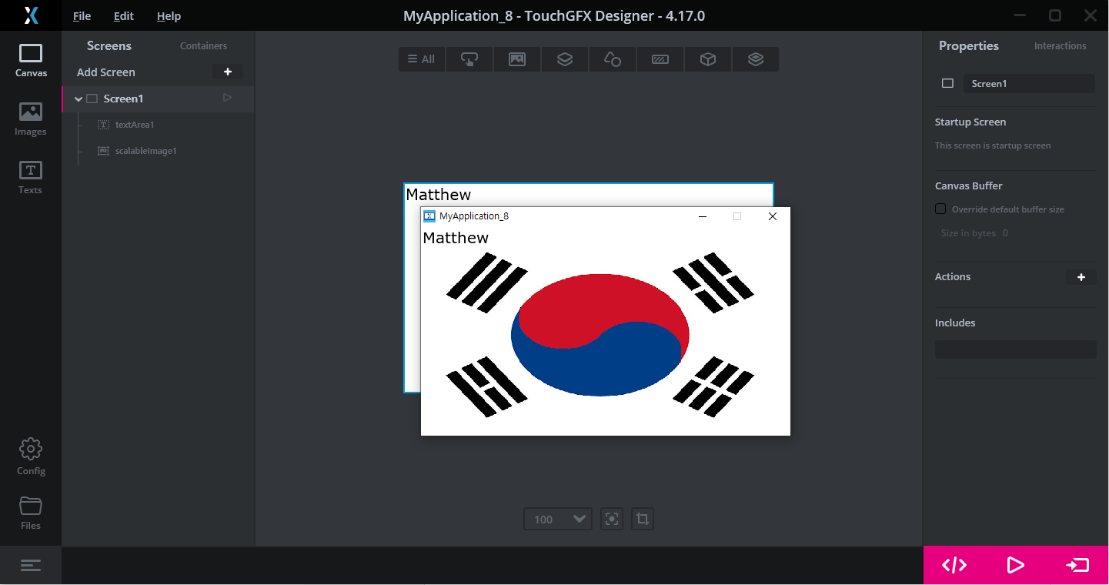Click the Screen1 name input field

click(x=1029, y=83)
